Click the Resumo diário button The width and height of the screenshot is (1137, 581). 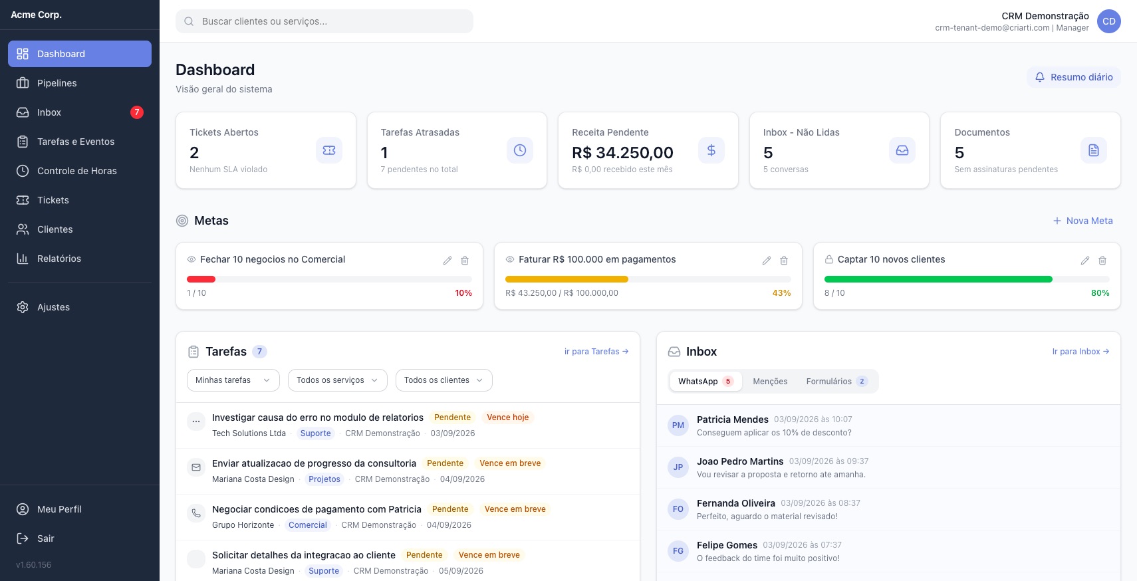pyautogui.click(x=1074, y=77)
